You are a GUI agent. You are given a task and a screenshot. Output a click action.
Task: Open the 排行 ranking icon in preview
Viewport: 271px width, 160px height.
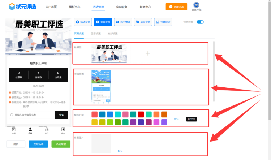(x=47, y=130)
